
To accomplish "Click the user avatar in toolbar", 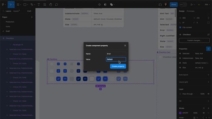I will (166, 5).
